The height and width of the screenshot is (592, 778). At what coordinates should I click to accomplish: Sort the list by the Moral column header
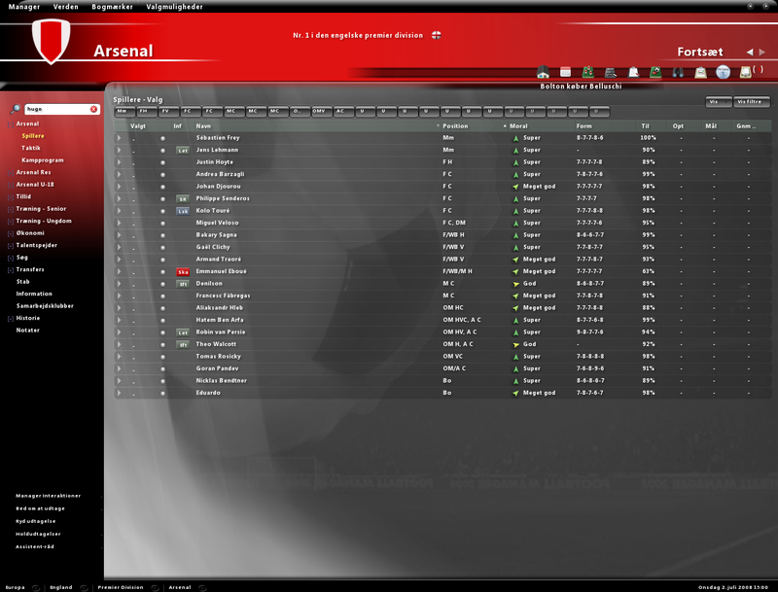[x=518, y=126]
